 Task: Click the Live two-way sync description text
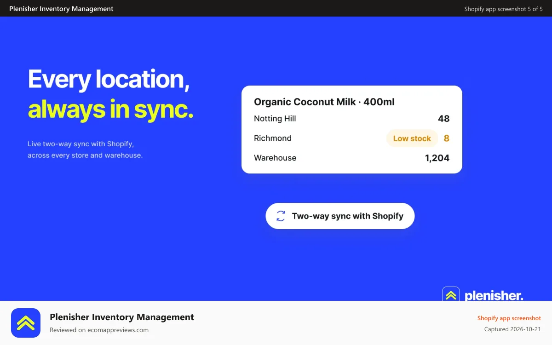point(85,149)
